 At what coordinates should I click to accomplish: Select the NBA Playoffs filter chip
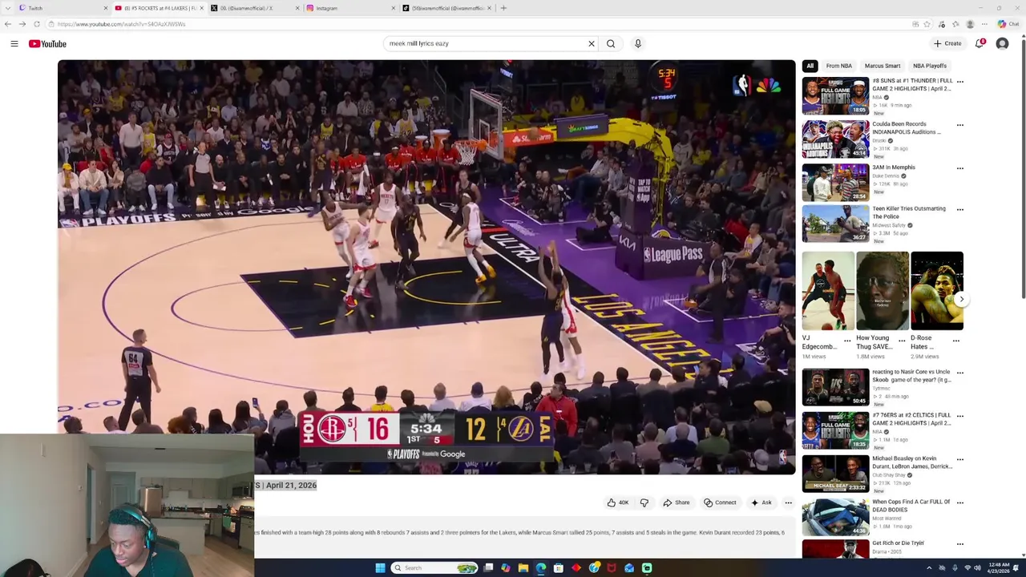tap(930, 66)
